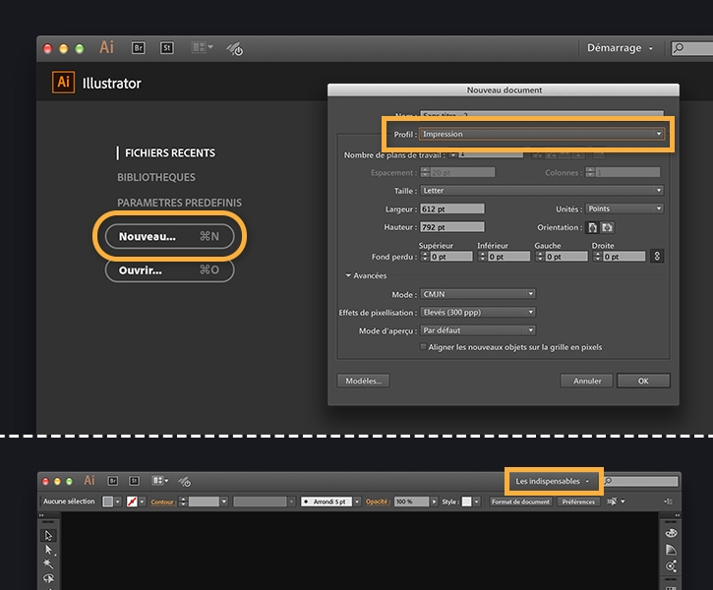Select landscape orientation icon
This screenshot has height=590, width=713.
point(608,227)
